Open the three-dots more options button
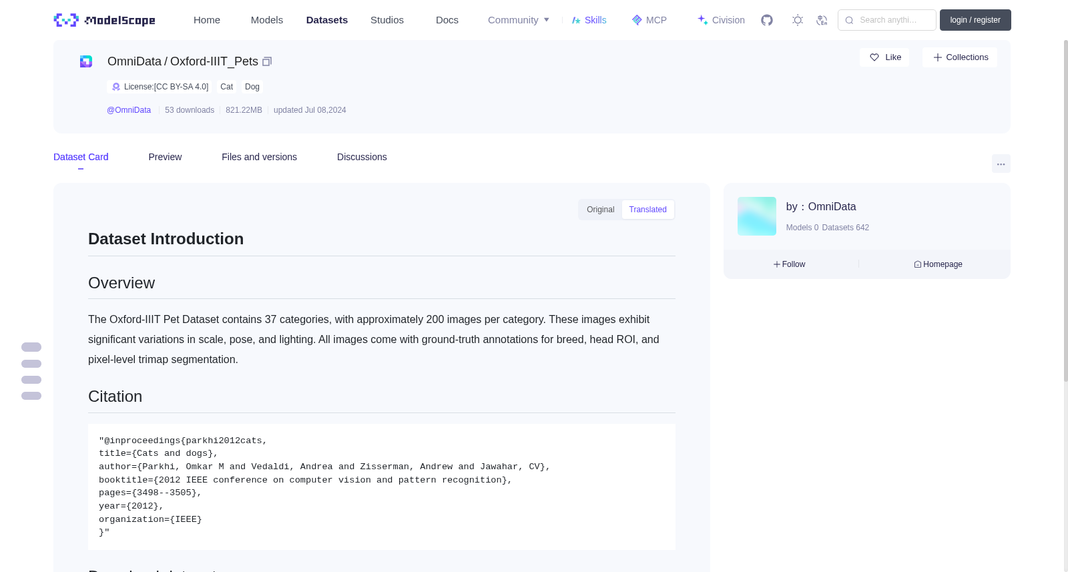Viewport: 1068px width, 572px height. [1001, 164]
